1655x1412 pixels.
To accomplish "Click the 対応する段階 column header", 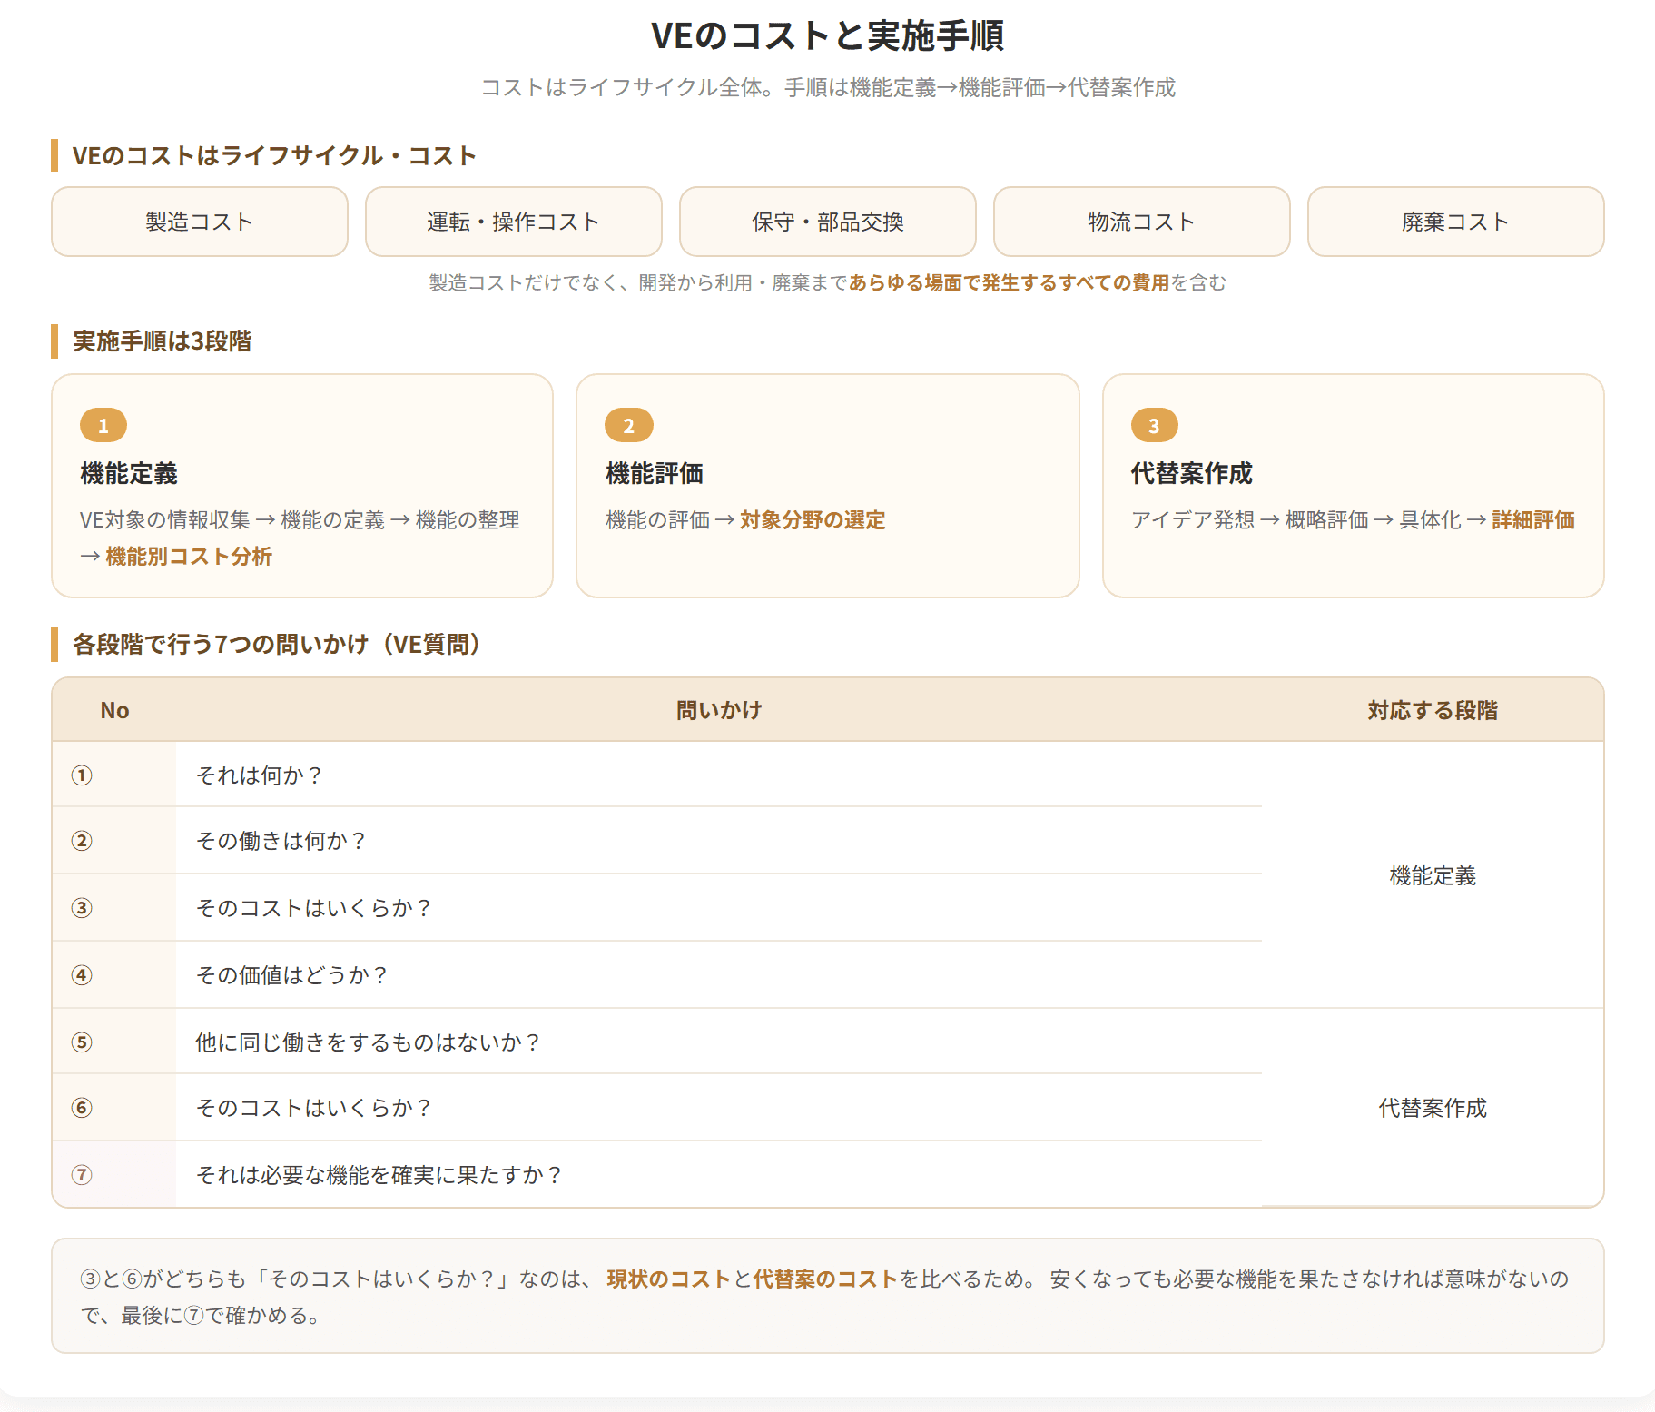I will point(1433,710).
